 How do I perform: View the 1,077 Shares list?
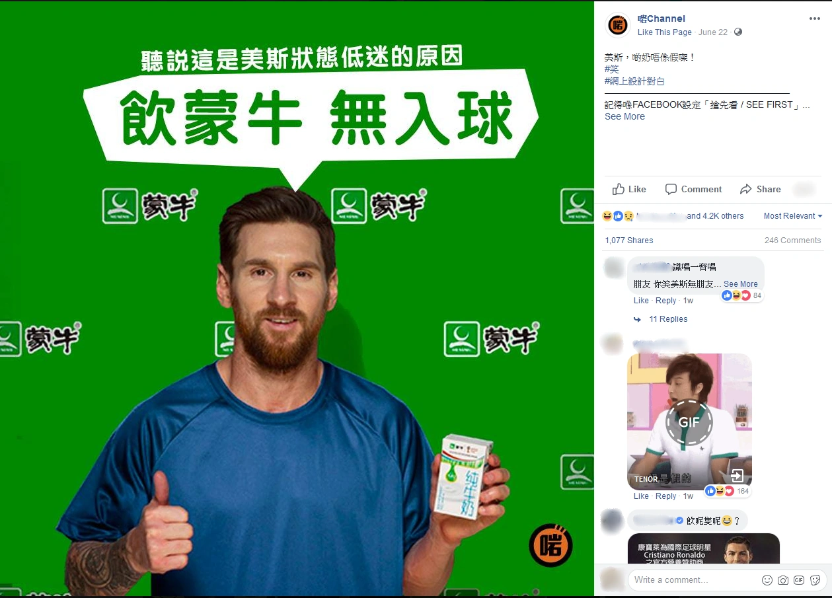pyautogui.click(x=629, y=241)
